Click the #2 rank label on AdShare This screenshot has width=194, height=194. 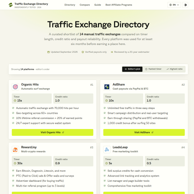pyautogui.click(x=183, y=85)
